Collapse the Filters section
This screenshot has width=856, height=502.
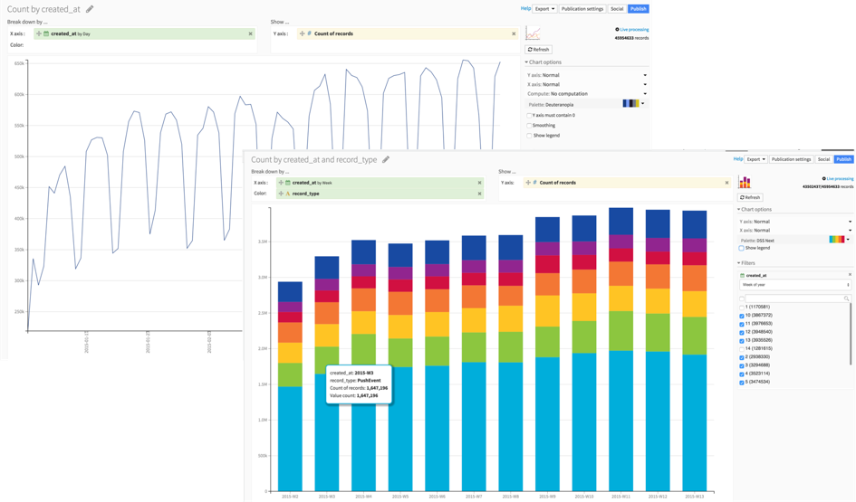pos(746,263)
